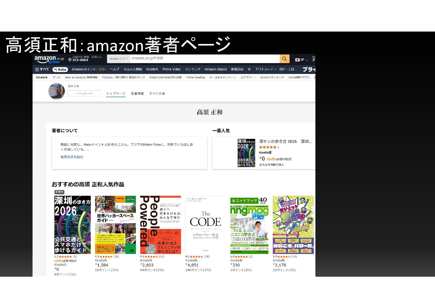Open Kindle本 in the main navigation bar
The height and width of the screenshot is (308, 435).
(x=152, y=69)
